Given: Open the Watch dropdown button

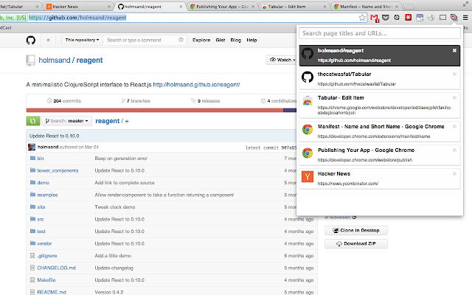Looking at the screenshot, I should click(282, 60).
